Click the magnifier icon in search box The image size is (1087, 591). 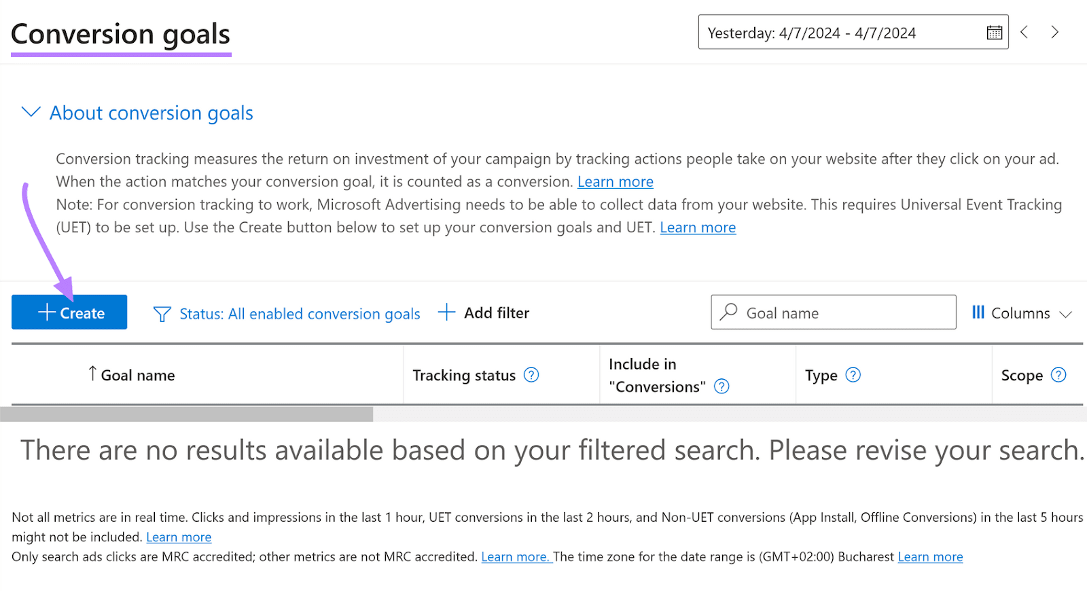pos(729,312)
